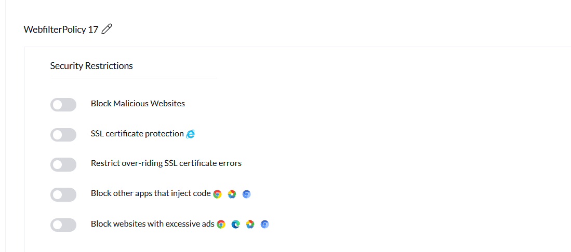Click the SSL certificate protection label text
Viewport: 571px width, 252px height.
[x=137, y=133]
